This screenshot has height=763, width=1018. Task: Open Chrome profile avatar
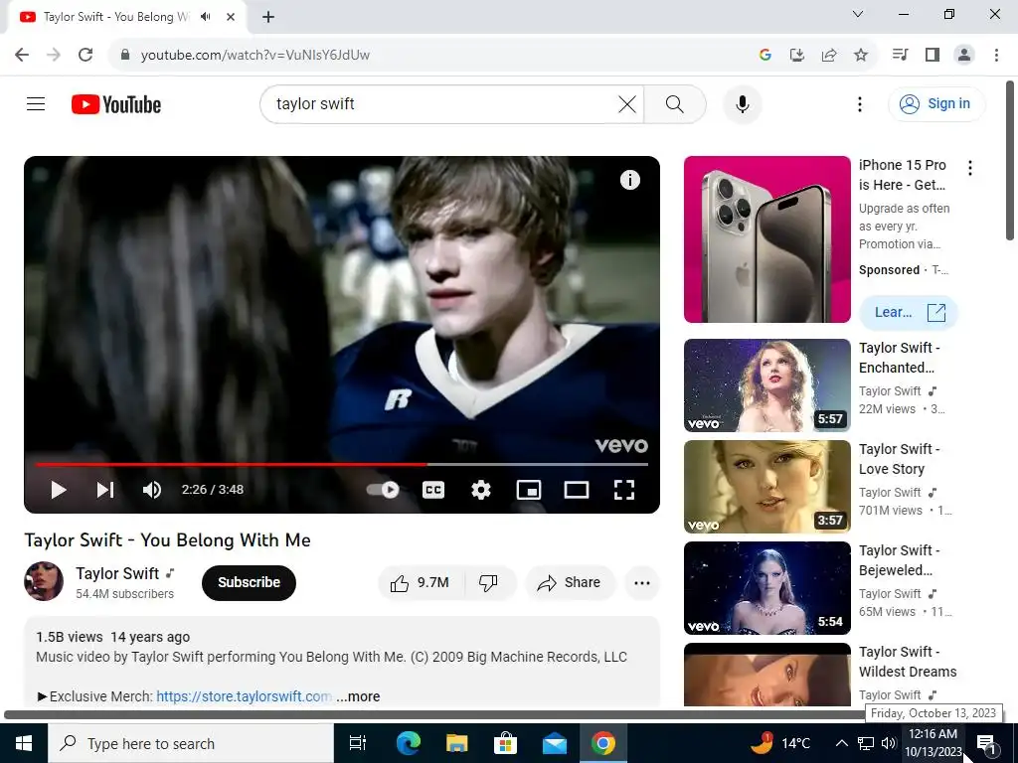[x=964, y=55]
